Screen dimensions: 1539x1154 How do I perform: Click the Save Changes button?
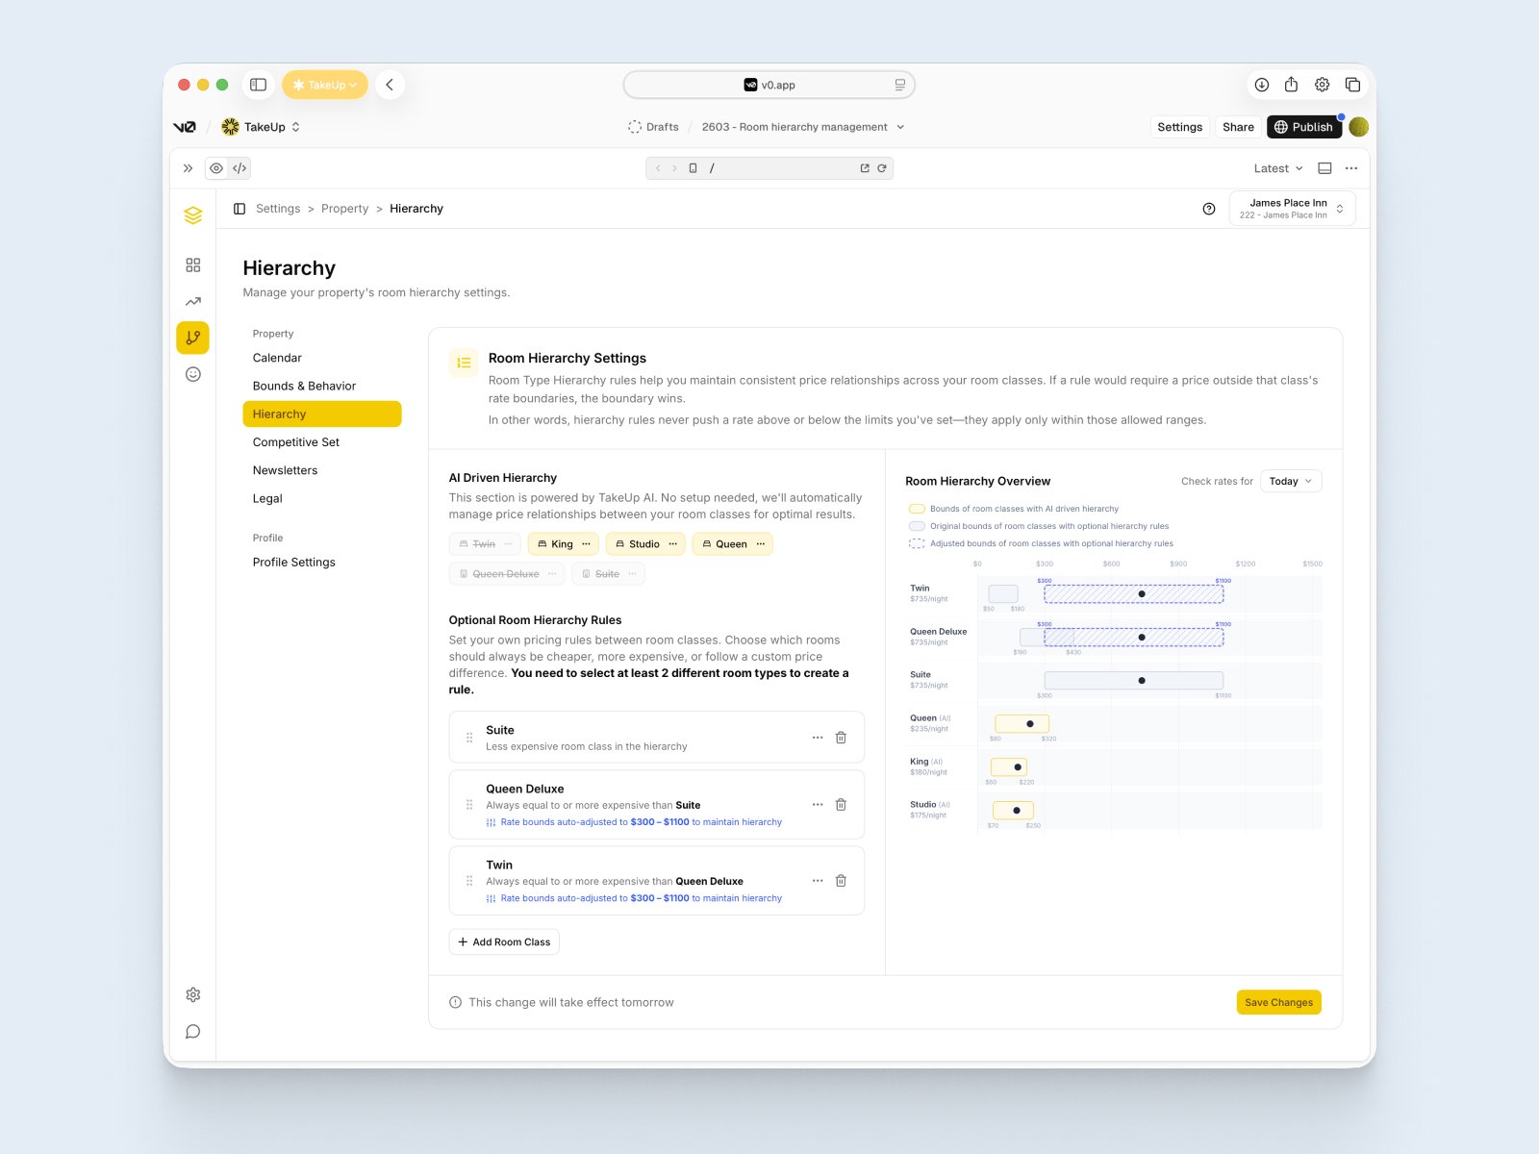pyautogui.click(x=1278, y=1002)
